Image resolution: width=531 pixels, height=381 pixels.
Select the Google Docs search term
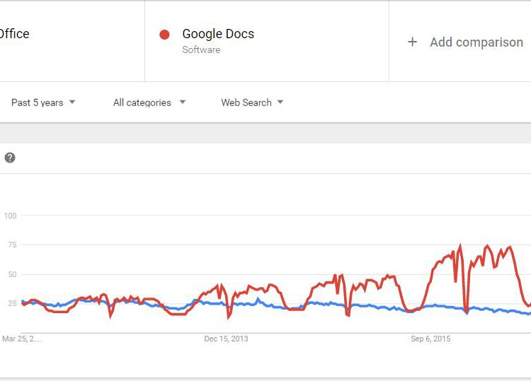coord(218,34)
